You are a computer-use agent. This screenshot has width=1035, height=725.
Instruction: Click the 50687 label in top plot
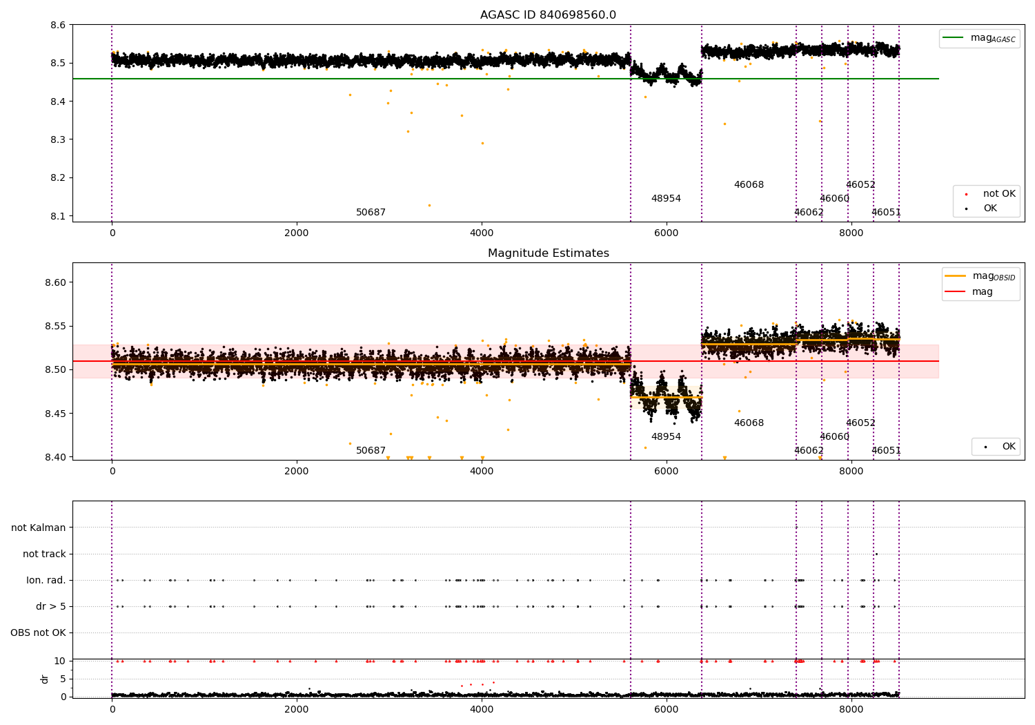[x=371, y=213]
